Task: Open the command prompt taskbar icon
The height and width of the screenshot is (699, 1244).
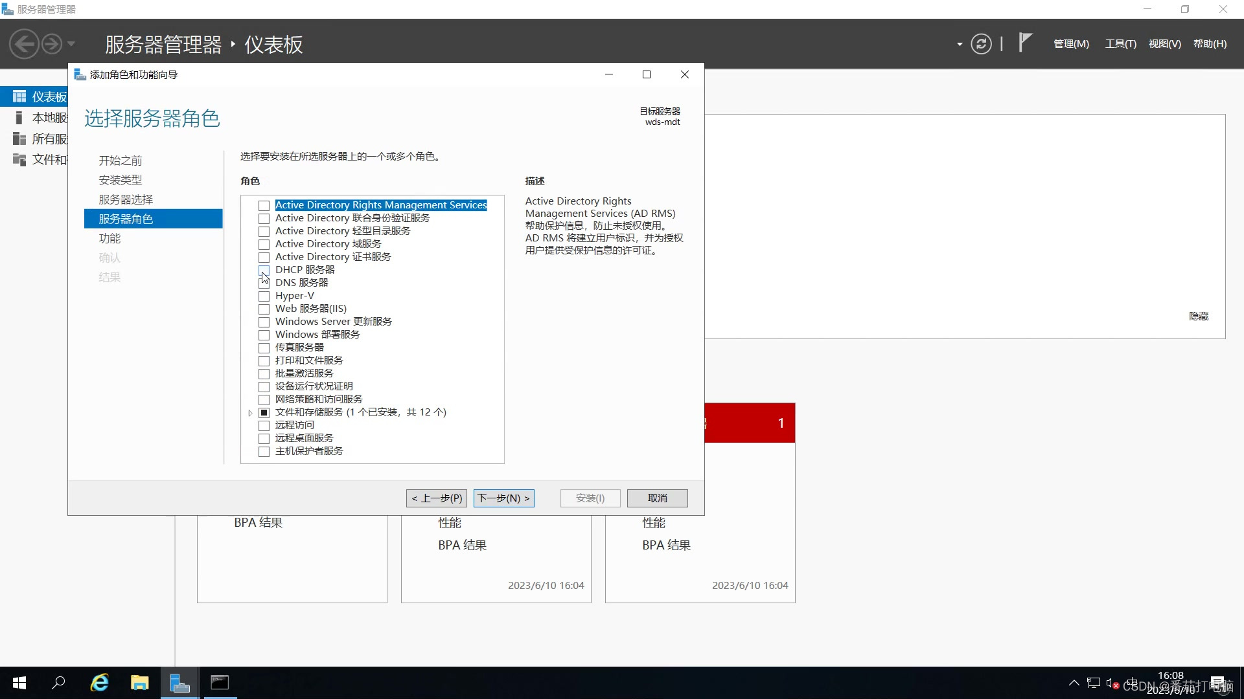Action: pos(220,682)
